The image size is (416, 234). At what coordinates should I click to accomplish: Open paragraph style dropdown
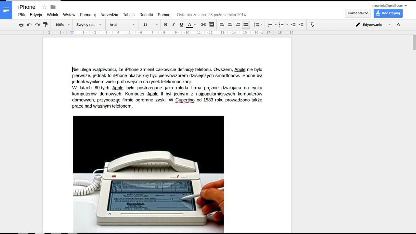(x=89, y=25)
